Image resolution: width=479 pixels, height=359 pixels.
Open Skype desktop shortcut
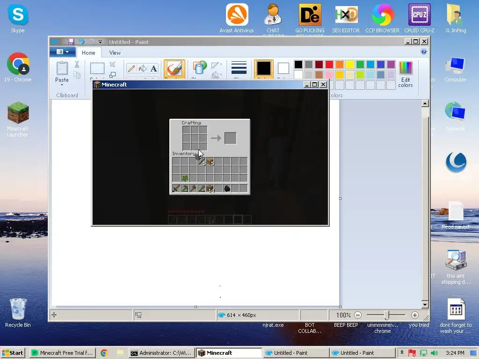pos(18,19)
